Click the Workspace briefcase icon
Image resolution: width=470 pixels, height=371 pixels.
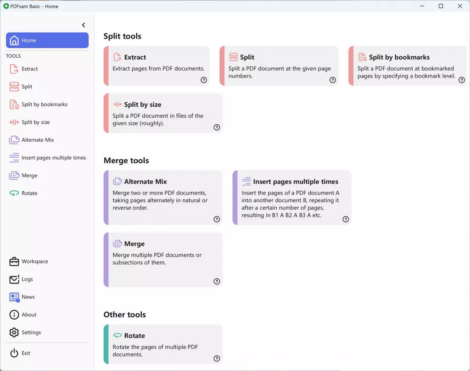point(14,261)
